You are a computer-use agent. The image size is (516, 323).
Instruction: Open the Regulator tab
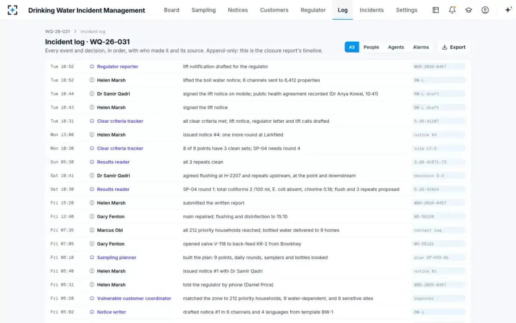click(313, 10)
